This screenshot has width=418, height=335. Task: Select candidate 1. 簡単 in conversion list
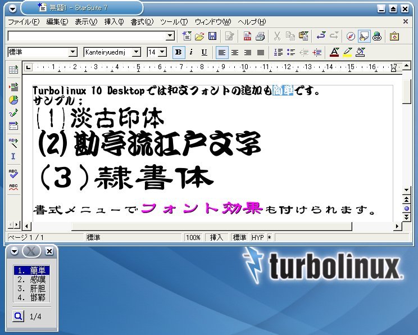tap(31, 270)
